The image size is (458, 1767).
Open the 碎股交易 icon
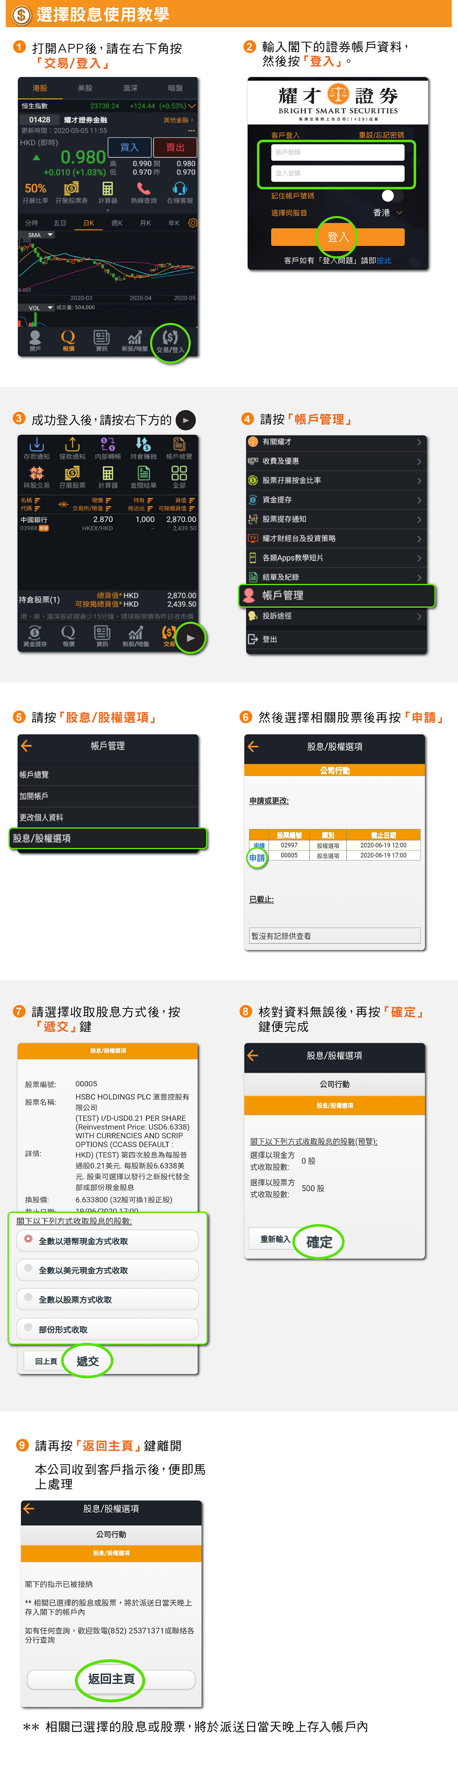(x=36, y=478)
